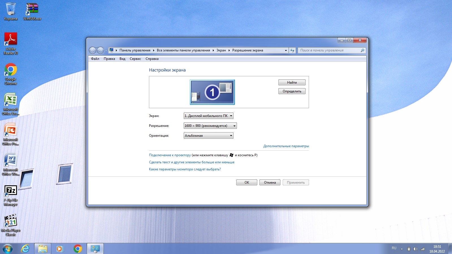
Task: Click the Определить button
Action: click(x=292, y=91)
